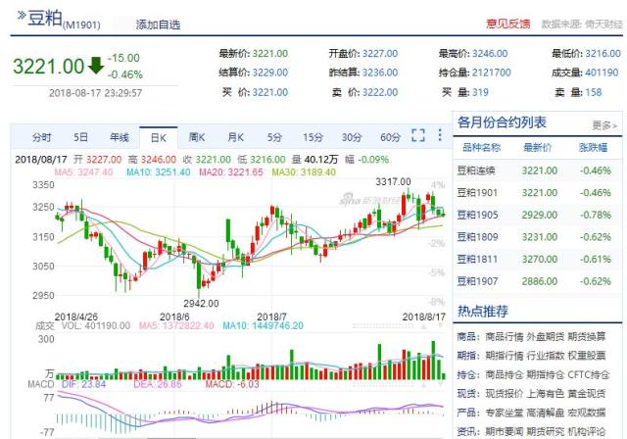The width and height of the screenshot is (627, 439).
Task: Select the 日K chart tab
Action: (158, 137)
